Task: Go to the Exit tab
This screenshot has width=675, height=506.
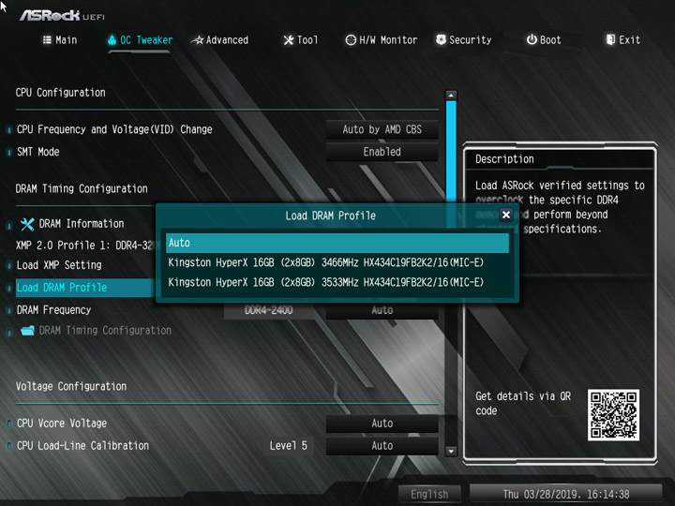Action: (622, 40)
